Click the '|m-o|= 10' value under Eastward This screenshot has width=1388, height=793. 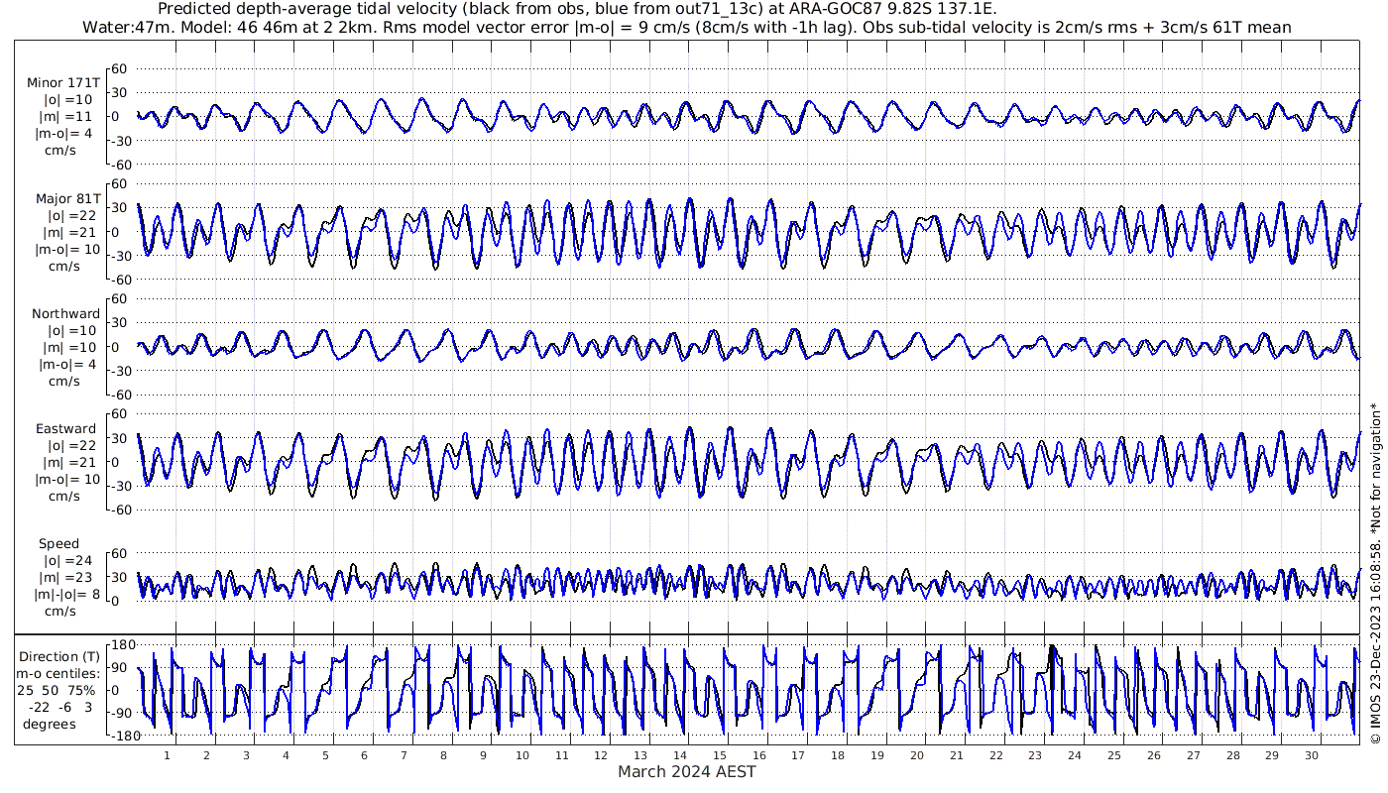pyautogui.click(x=66, y=480)
